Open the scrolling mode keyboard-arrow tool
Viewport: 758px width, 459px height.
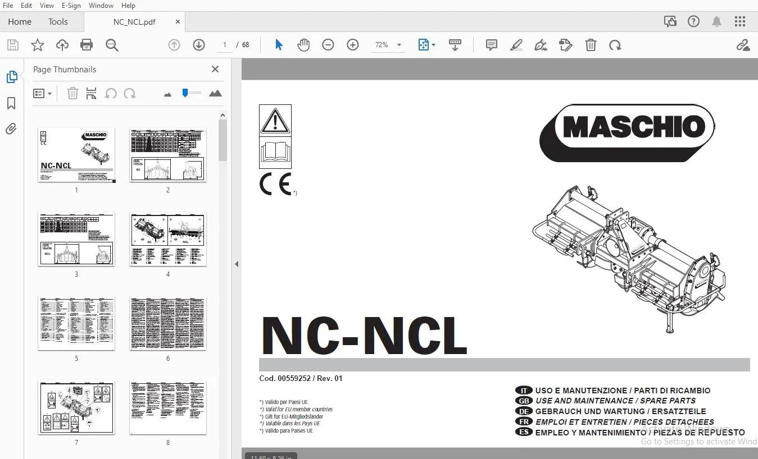455,45
